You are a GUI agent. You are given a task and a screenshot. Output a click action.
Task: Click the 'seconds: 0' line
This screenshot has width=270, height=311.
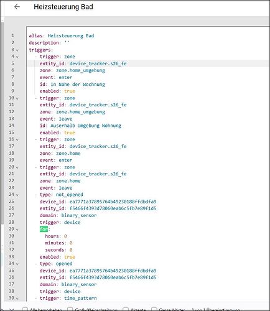[x=58, y=250]
